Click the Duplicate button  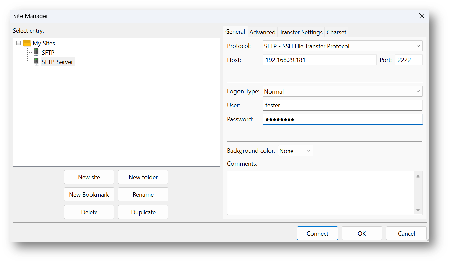pos(143,212)
